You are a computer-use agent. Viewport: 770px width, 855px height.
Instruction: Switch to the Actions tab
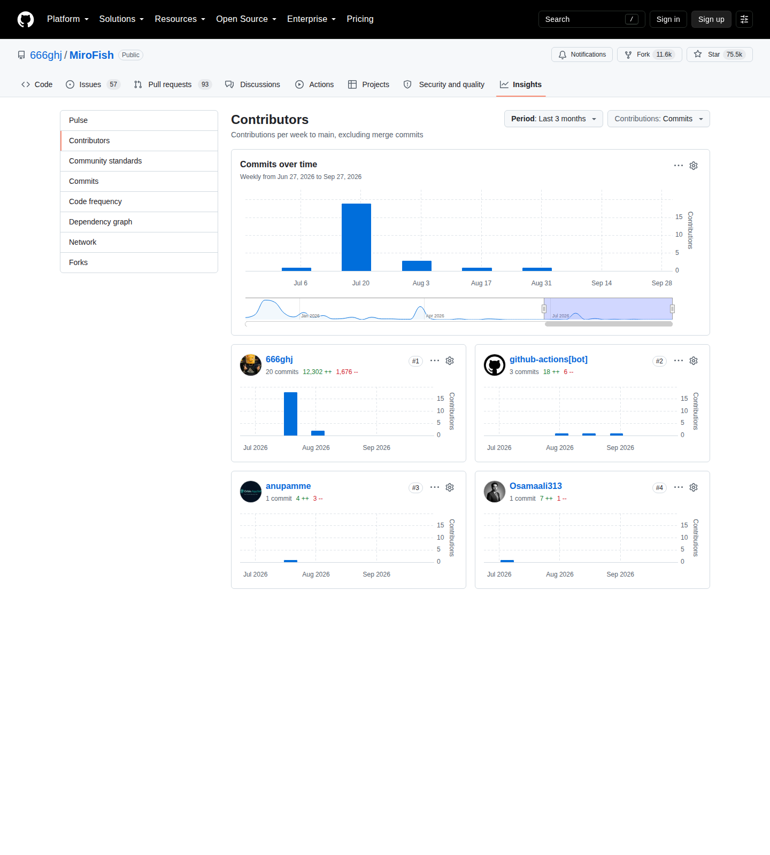[314, 84]
